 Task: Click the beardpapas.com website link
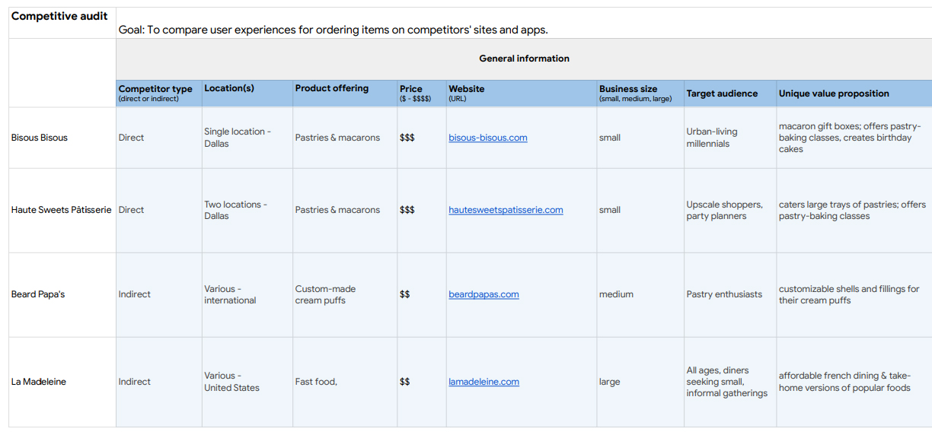[x=484, y=294]
